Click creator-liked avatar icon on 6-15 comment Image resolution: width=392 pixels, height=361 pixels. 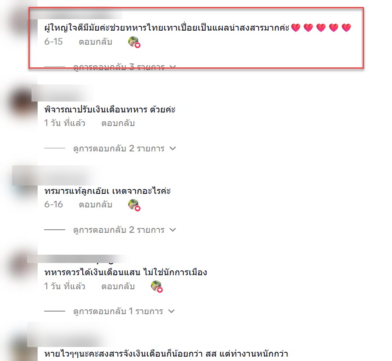[134, 42]
